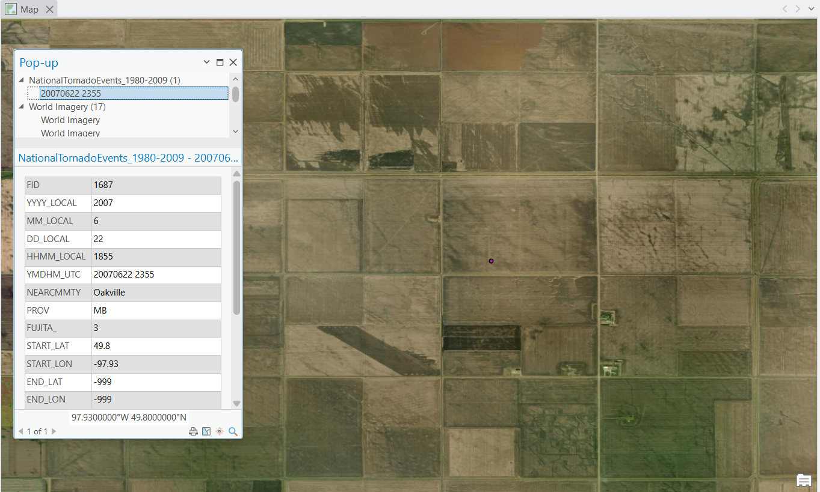Viewport: 820px width, 492px height.
Task: Maximize the Pop-up window
Action: (220, 62)
